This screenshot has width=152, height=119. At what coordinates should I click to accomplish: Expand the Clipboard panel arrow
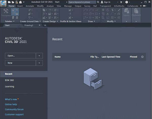136,22
